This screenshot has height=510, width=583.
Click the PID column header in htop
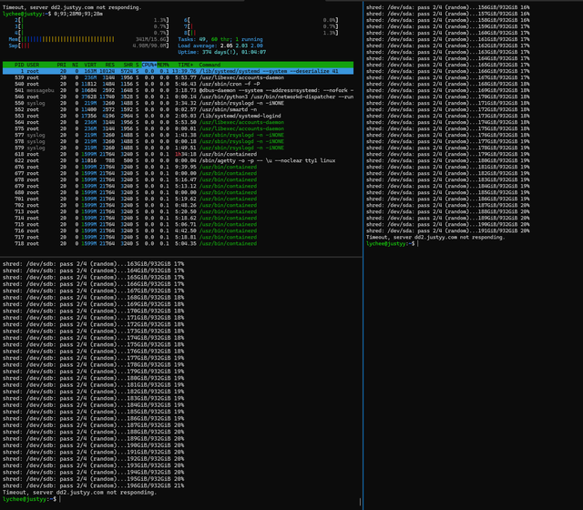18,65
